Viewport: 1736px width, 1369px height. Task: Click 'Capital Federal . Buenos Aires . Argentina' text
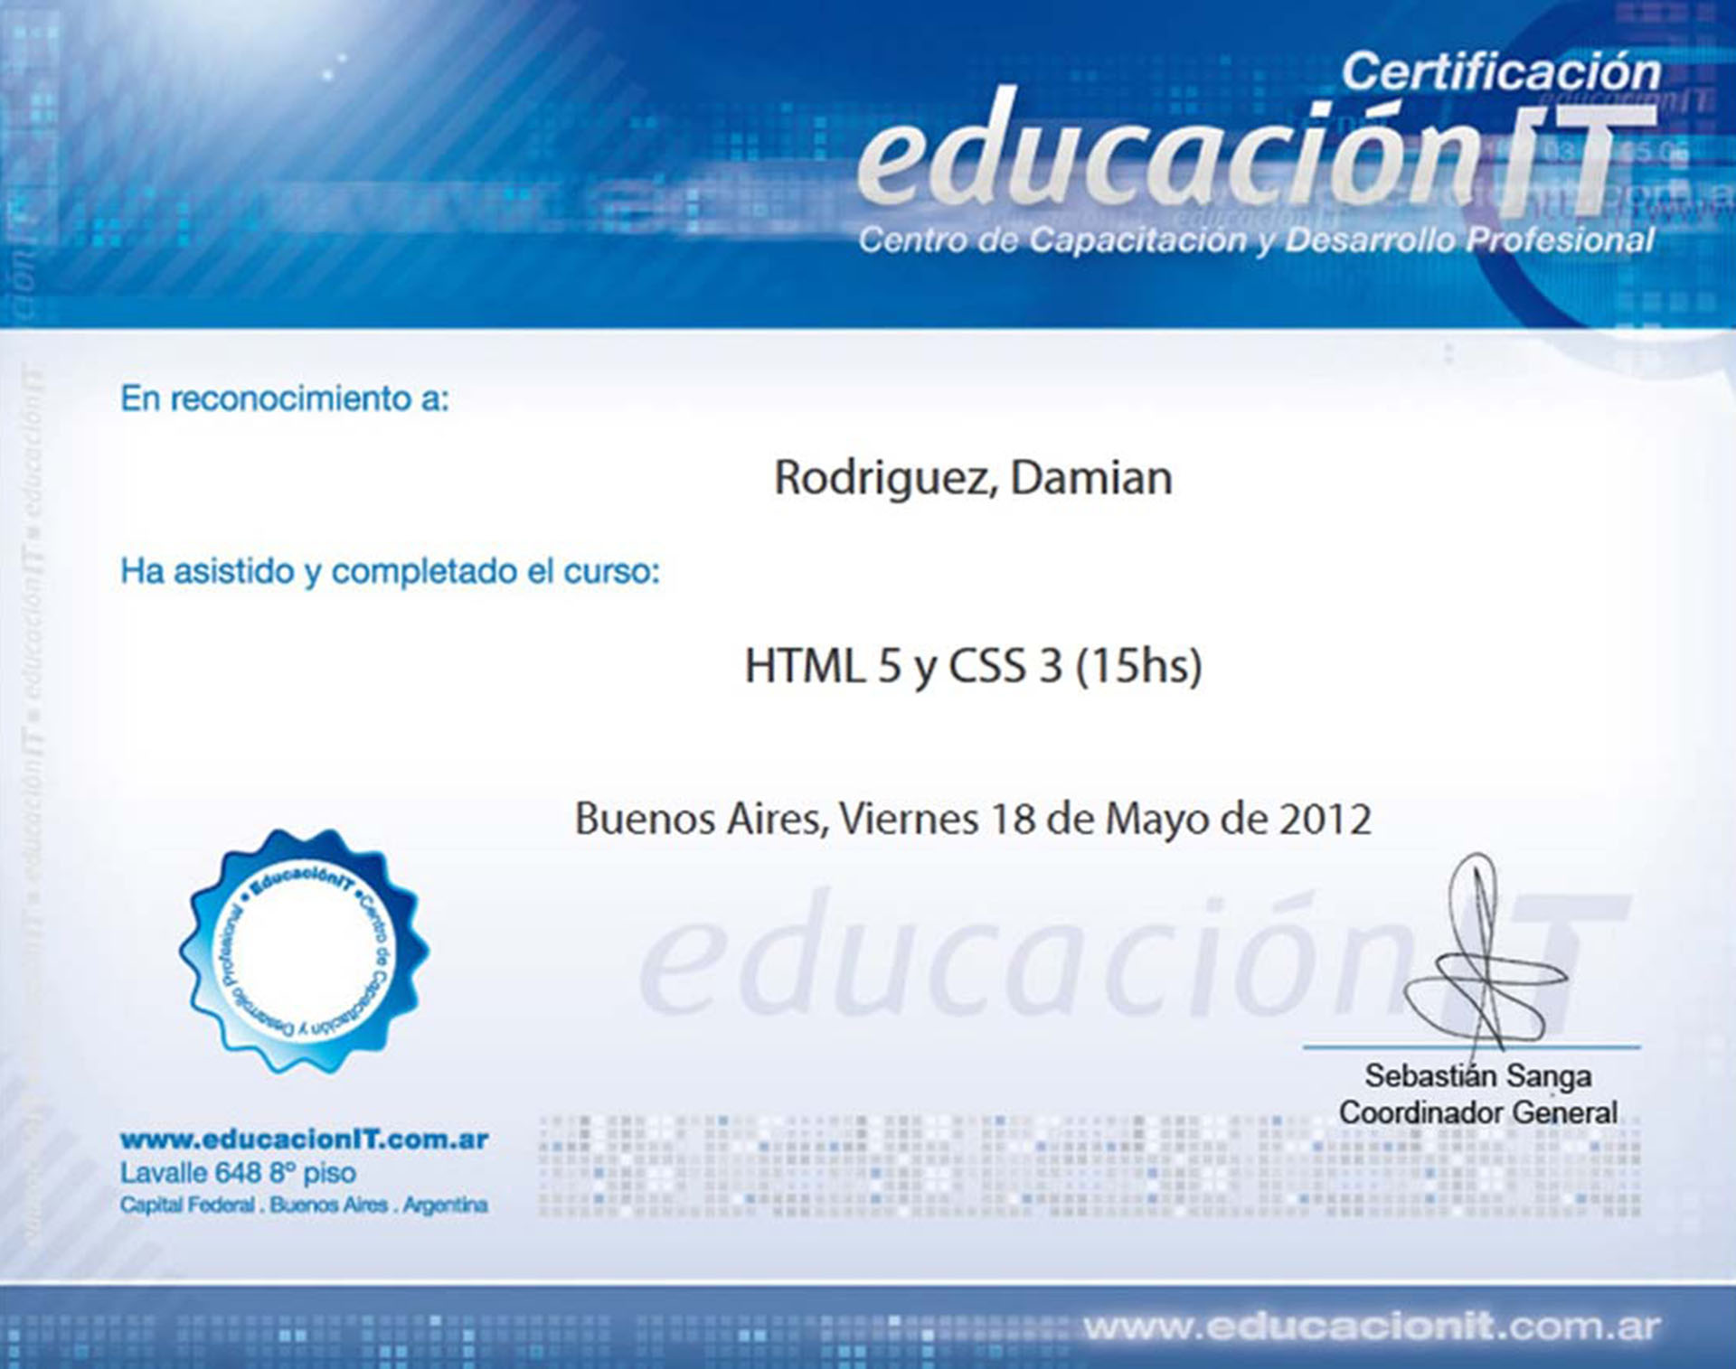[304, 1205]
